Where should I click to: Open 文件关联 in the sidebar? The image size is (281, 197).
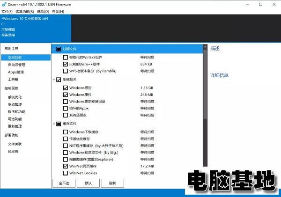tap(15, 144)
